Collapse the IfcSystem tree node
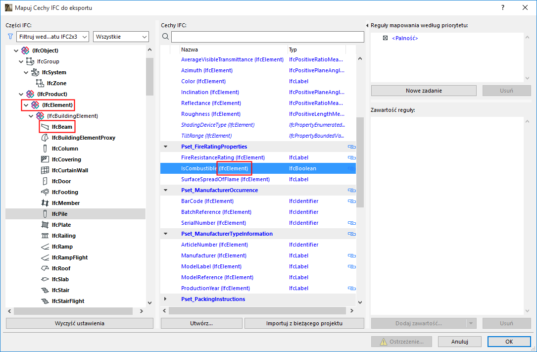The width and height of the screenshot is (537, 352). (26, 73)
